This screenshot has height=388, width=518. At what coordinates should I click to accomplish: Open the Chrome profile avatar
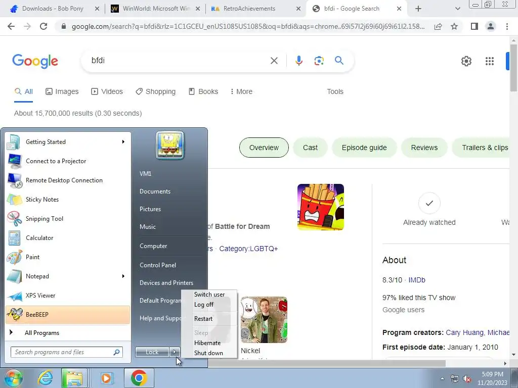[491, 26]
